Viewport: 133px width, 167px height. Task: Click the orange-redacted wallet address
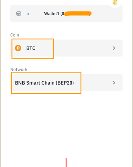(x=78, y=14)
